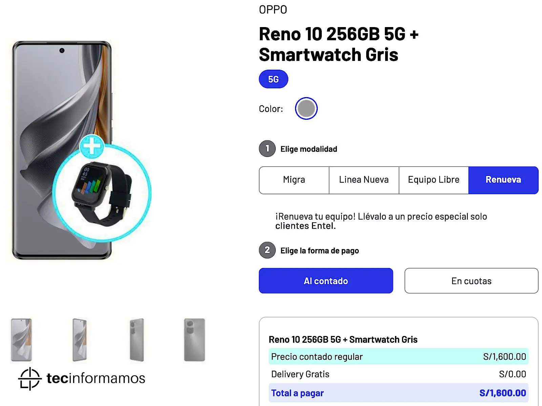Click the smartwatch bundle image
This screenshot has height=406, width=542.
click(102, 194)
